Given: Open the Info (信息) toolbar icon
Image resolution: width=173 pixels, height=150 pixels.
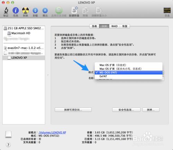Looking at the screenshot, I should (x=16, y=10).
